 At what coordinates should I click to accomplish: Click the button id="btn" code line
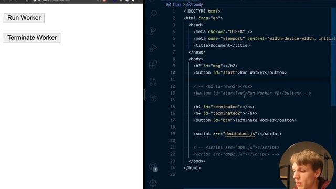click(x=245, y=120)
